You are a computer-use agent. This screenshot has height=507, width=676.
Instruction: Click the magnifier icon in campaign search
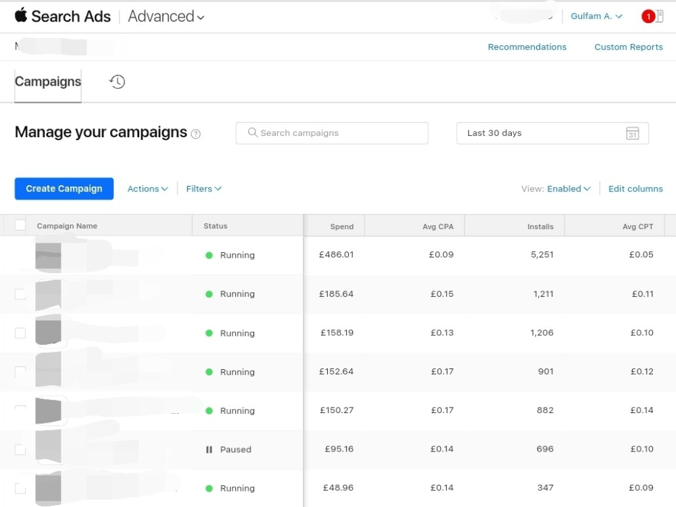point(253,132)
